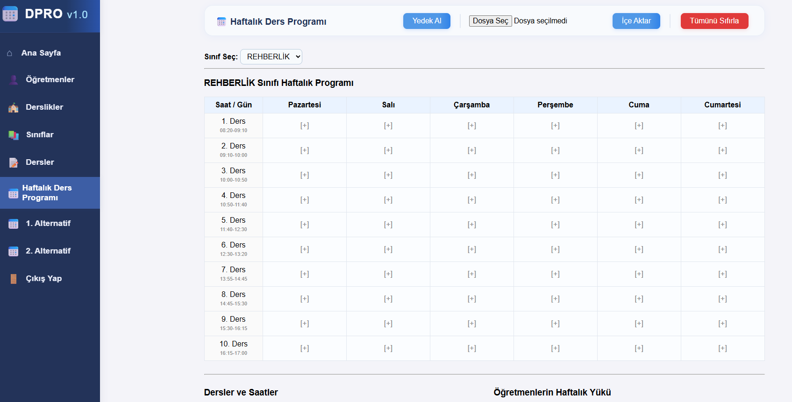This screenshot has width=792, height=402.
Task: Add lesson at Cumartesi 10. Ders
Action: pyautogui.click(x=722, y=348)
